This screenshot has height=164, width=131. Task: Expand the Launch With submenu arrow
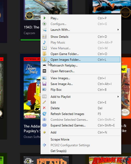(x=118, y=30)
